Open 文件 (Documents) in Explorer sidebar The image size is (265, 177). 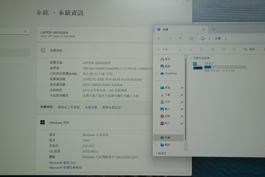point(165,102)
